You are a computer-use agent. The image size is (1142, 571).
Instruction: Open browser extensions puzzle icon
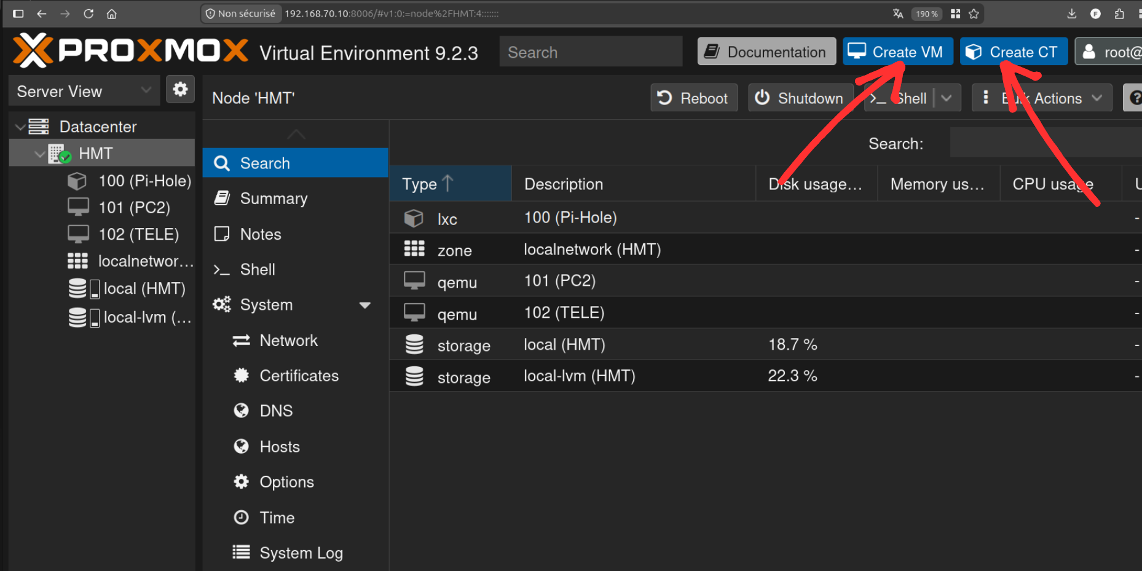point(1119,14)
